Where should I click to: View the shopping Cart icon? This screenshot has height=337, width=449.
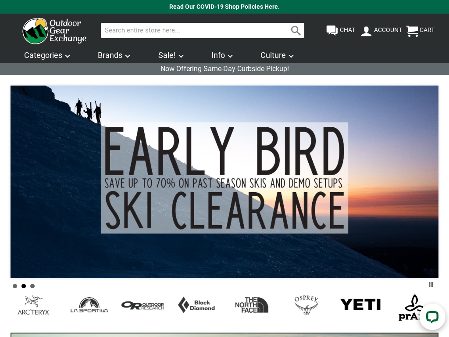(x=412, y=31)
